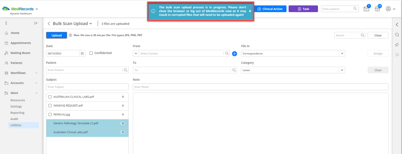Check the PEPECHU.jpg checkbox

pos(50,115)
